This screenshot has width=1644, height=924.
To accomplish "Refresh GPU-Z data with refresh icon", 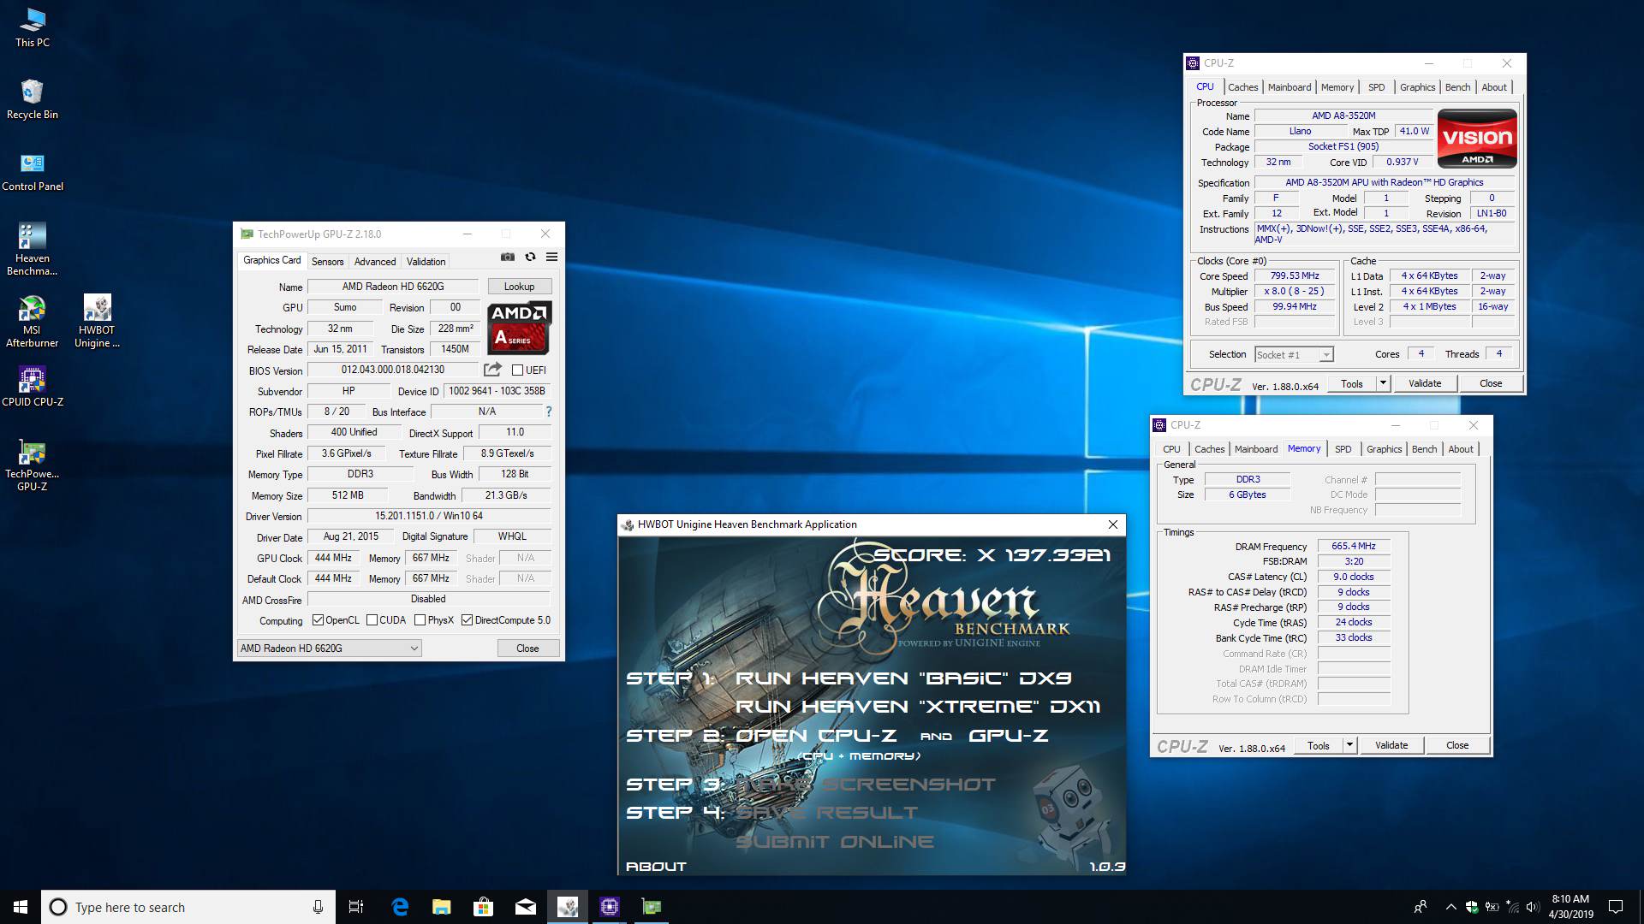I will 530,257.
